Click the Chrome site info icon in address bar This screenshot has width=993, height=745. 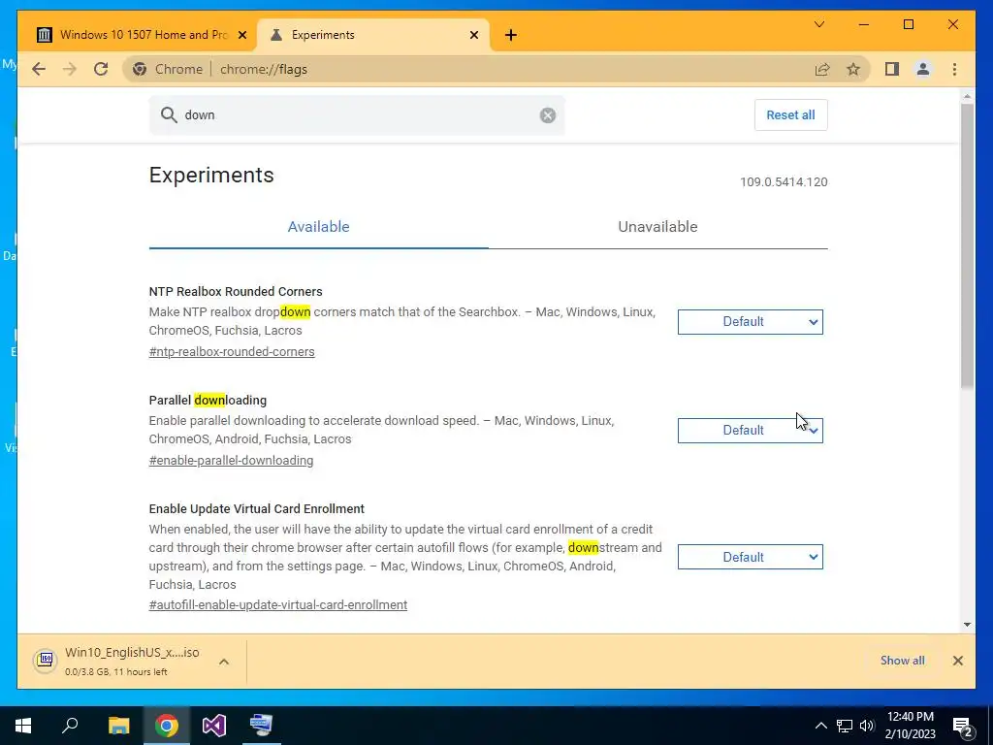[140, 69]
